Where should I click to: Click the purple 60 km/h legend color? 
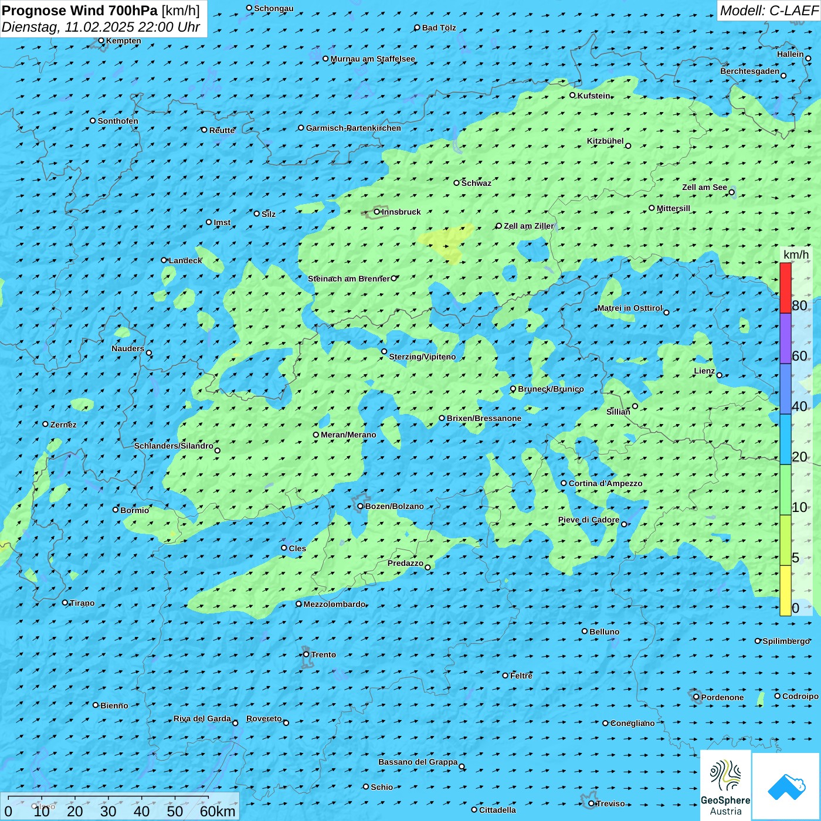(x=785, y=339)
